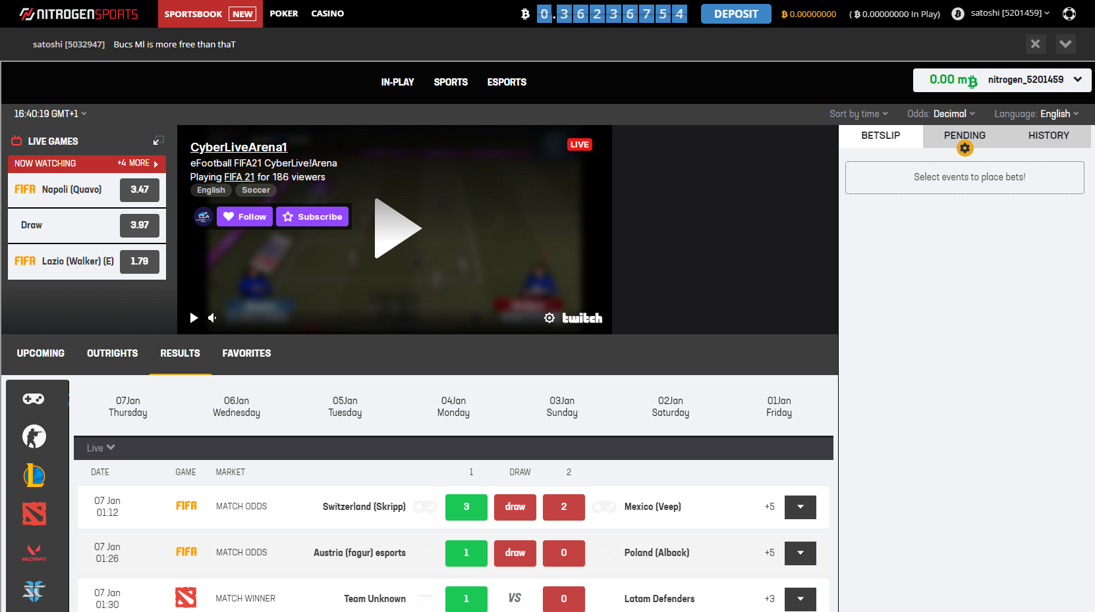Click the Dota icon in Team Unknown row
Image resolution: width=1095 pixels, height=612 pixels.
pos(186,598)
